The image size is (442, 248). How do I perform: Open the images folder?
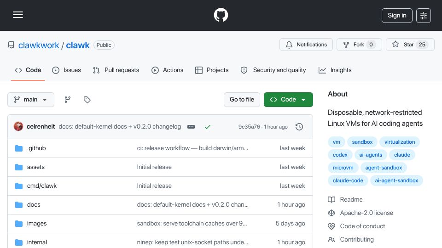coord(37,224)
